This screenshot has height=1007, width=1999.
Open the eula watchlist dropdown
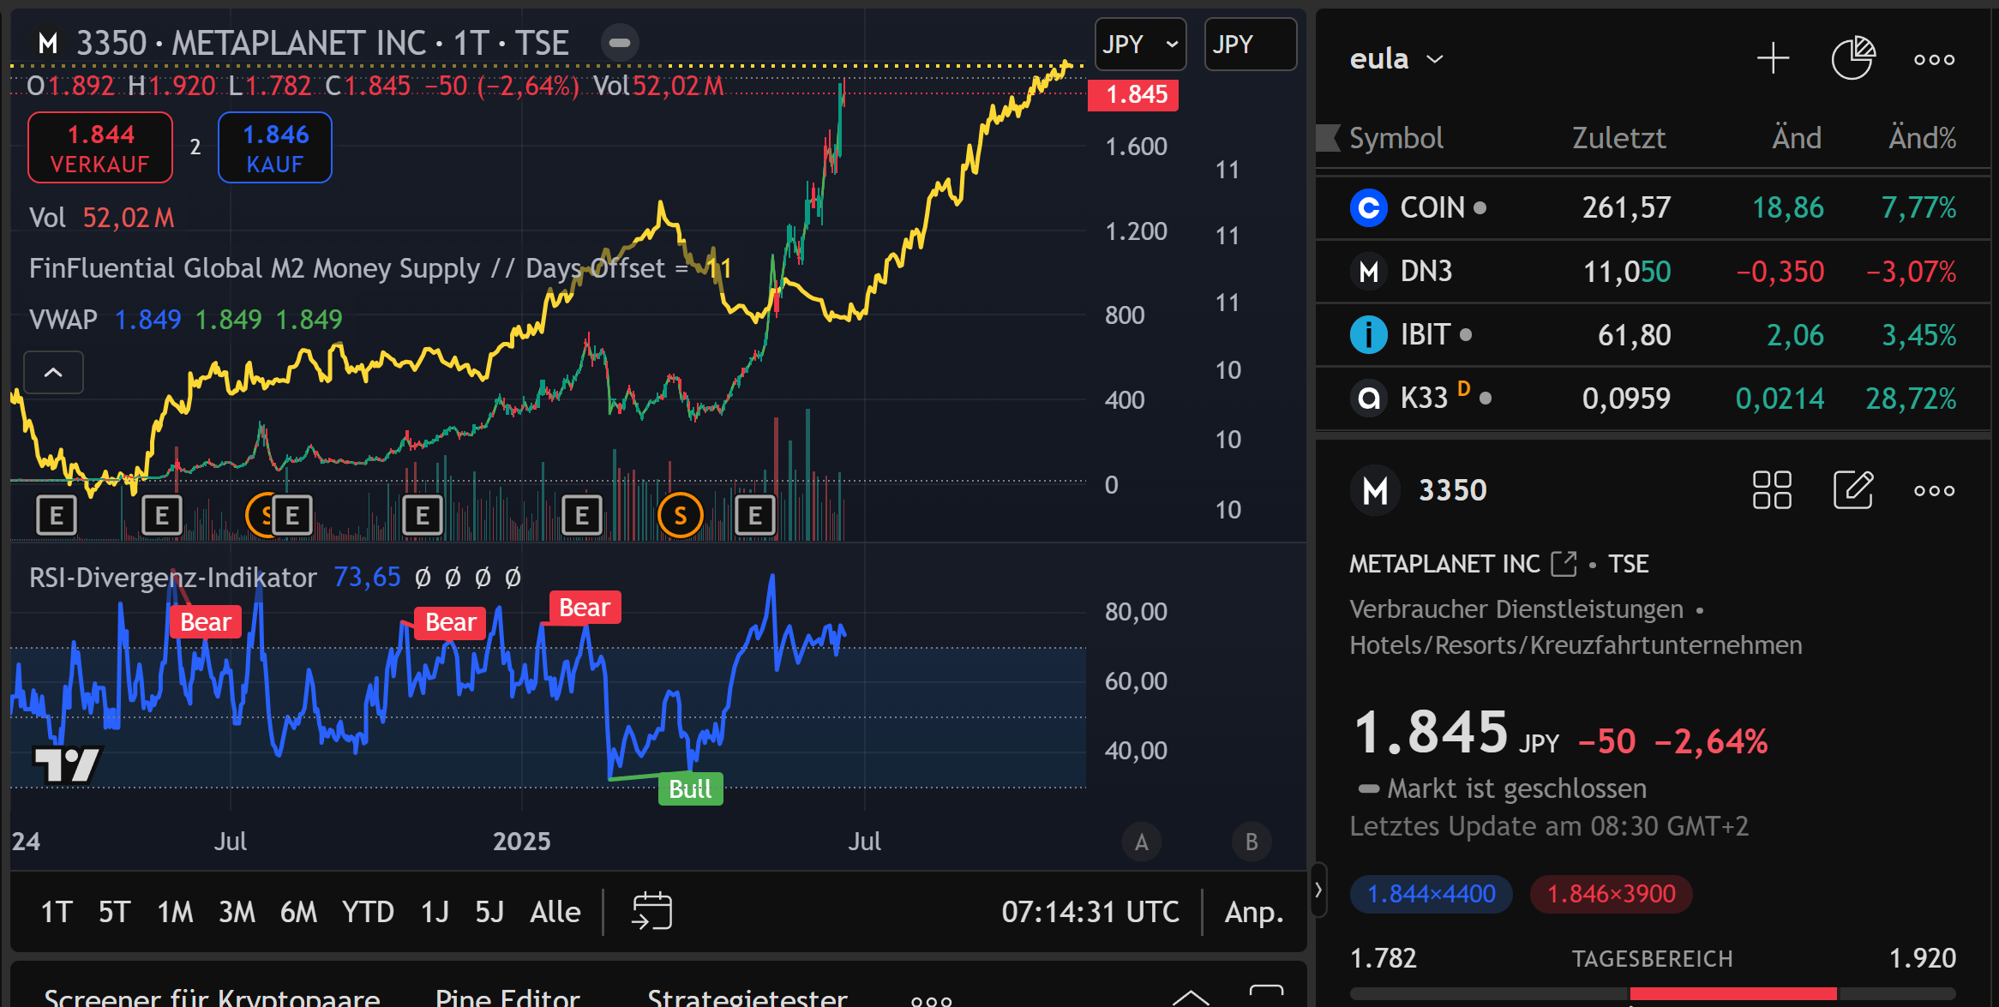(x=1396, y=59)
